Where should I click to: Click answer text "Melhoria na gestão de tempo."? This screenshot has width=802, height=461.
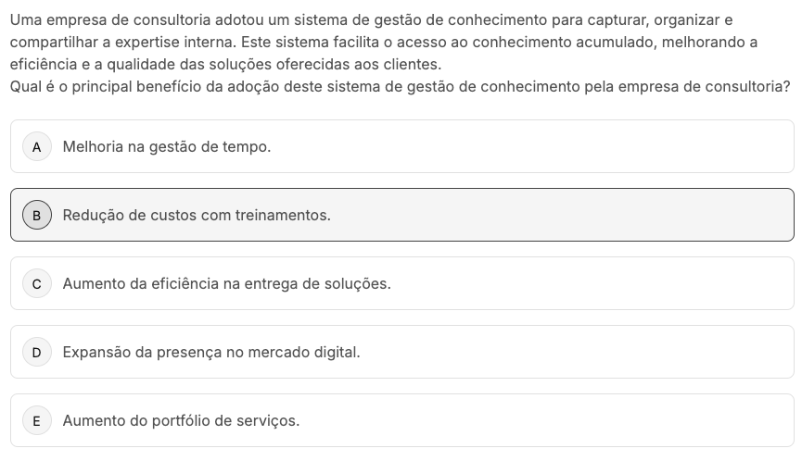[x=167, y=146]
